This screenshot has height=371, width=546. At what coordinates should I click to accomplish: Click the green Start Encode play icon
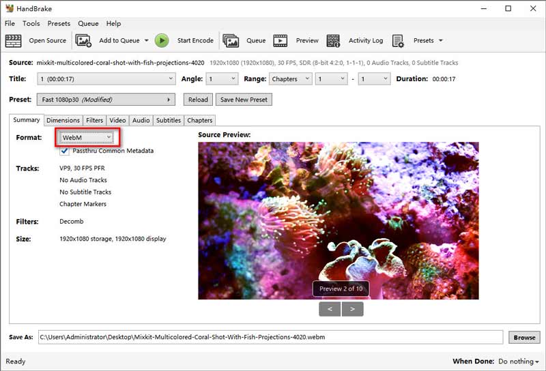pos(162,40)
